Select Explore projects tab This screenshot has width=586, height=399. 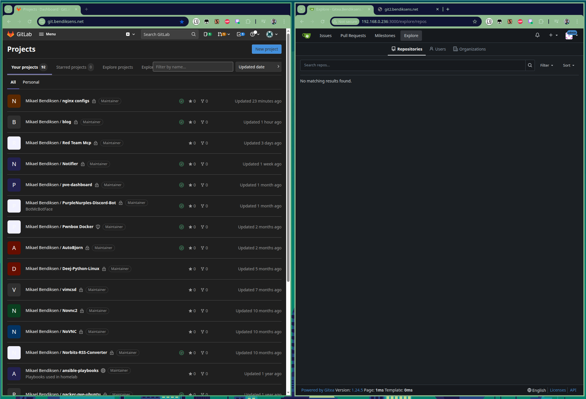pos(118,67)
